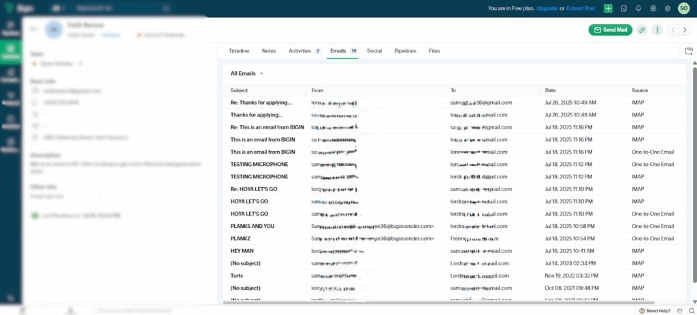Select the Pipelines tab
The image size is (697, 315).
click(x=405, y=51)
